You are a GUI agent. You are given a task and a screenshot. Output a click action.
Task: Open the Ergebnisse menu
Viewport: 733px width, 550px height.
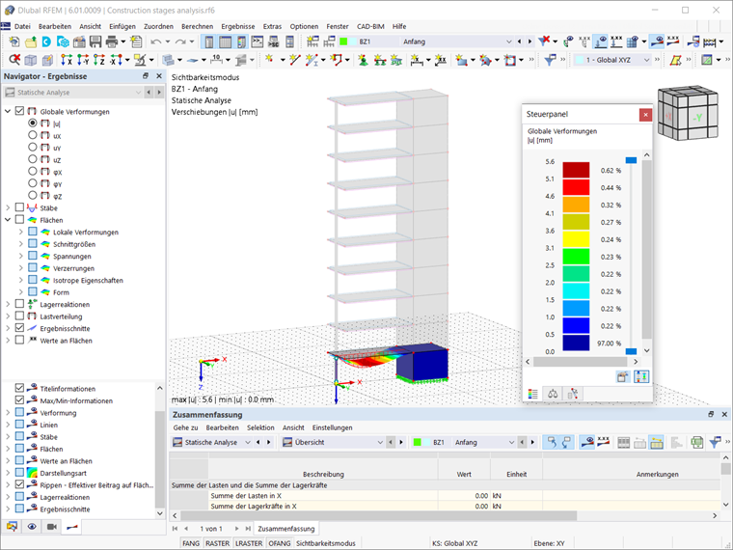(x=238, y=27)
